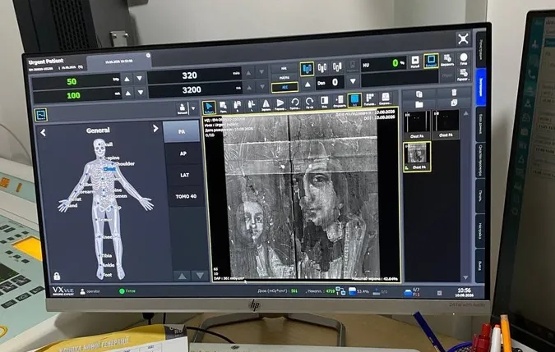Click the image layout grid icon
This screenshot has height=352, width=555.
click(x=369, y=99)
